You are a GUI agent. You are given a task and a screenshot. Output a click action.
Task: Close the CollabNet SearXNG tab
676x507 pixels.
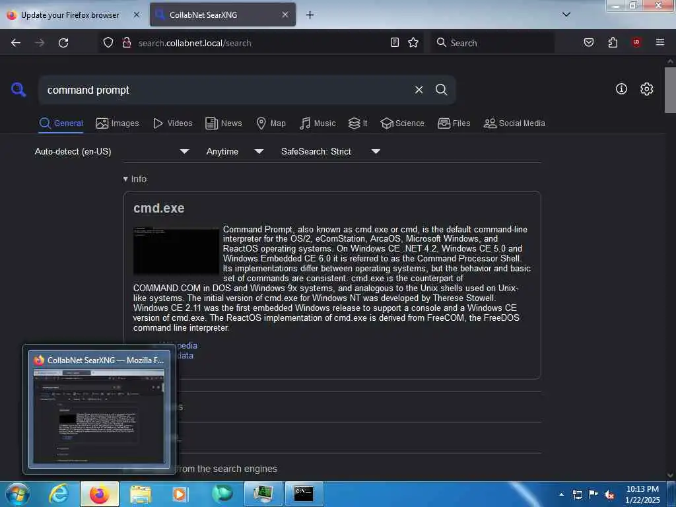(285, 15)
